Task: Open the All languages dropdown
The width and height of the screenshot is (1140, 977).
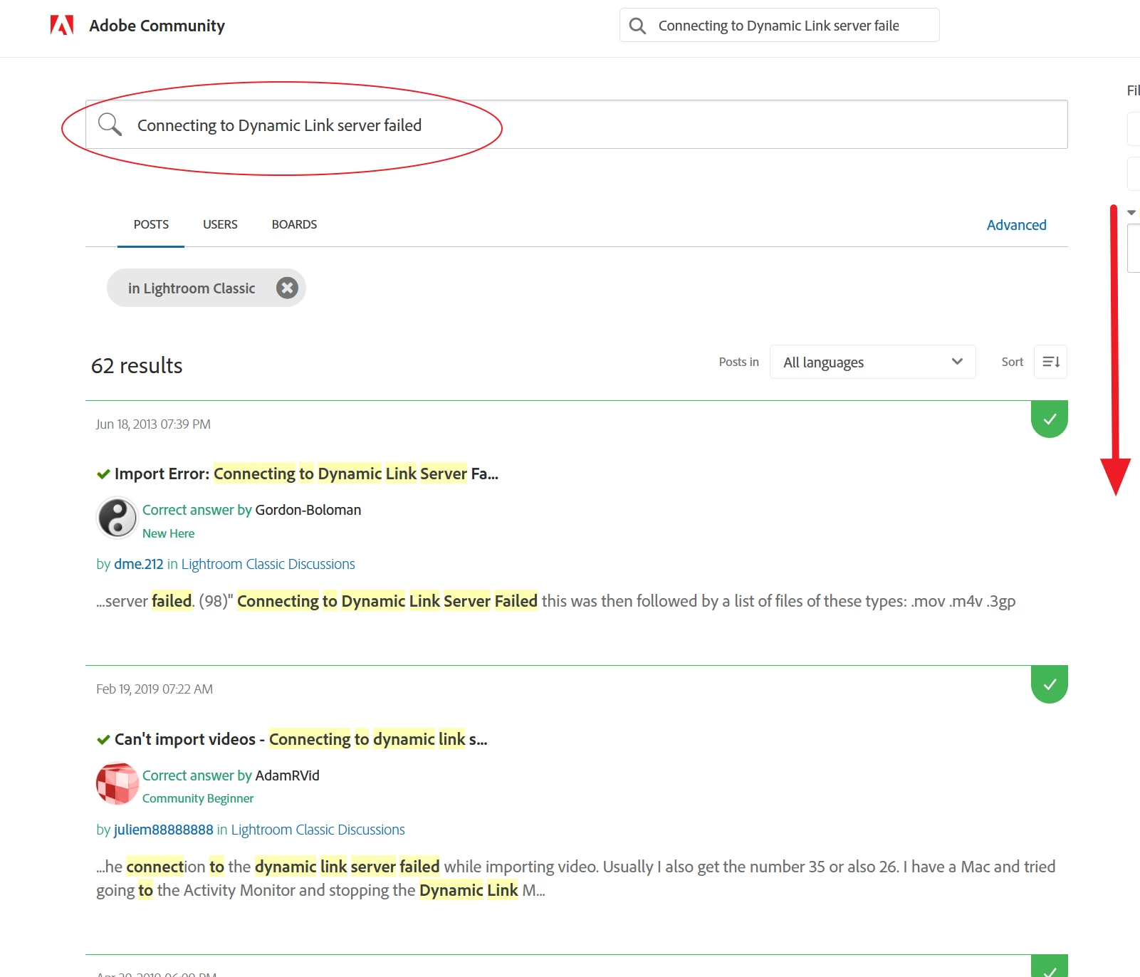Action: click(x=872, y=362)
